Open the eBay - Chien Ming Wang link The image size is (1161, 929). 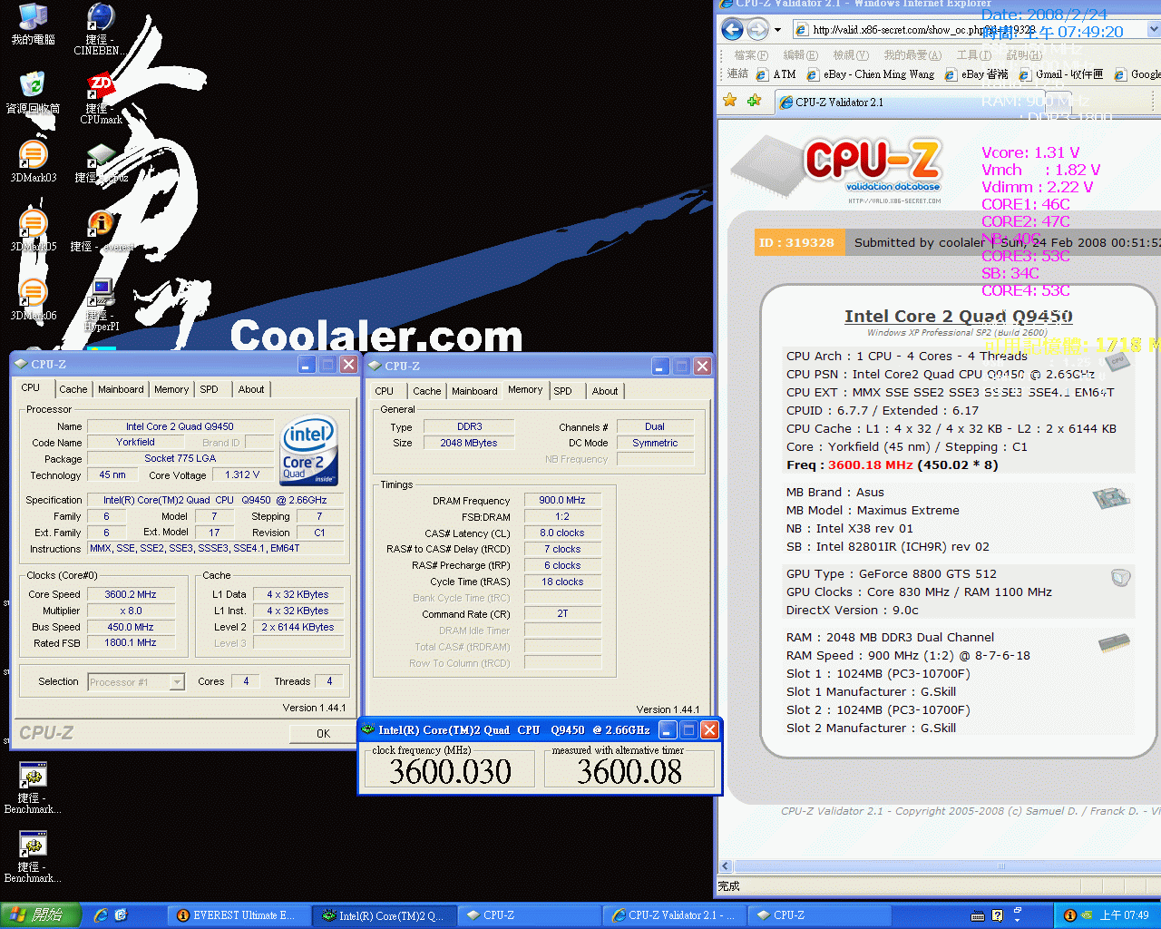(x=871, y=74)
